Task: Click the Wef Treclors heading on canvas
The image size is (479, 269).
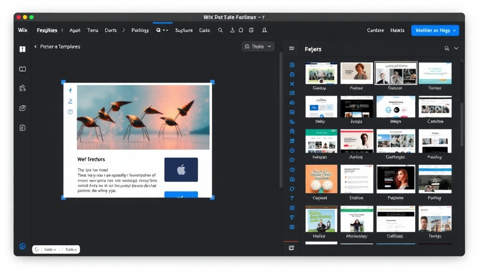Action: [x=91, y=159]
